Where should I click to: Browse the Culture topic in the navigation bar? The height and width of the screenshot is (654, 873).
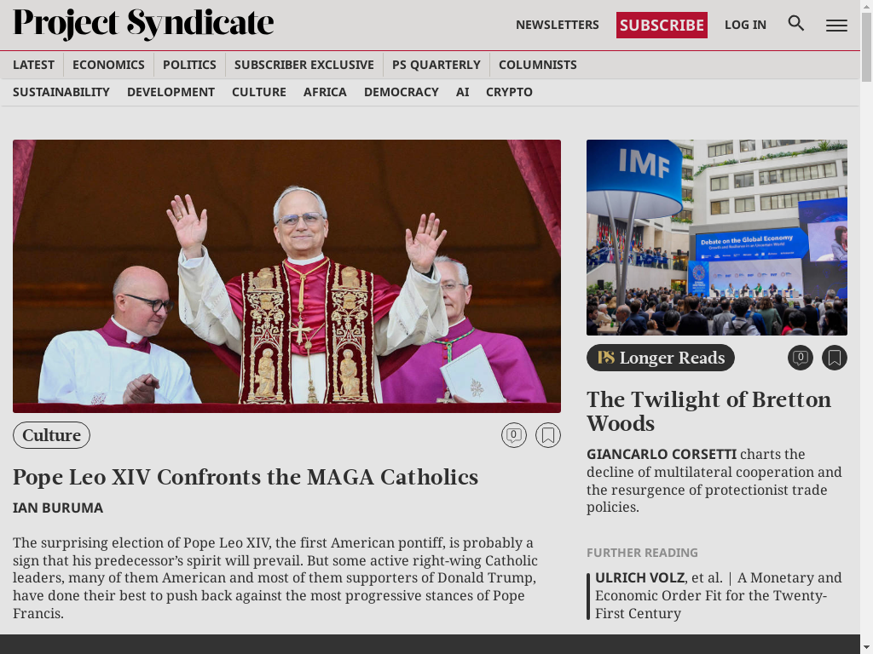pyautogui.click(x=259, y=92)
